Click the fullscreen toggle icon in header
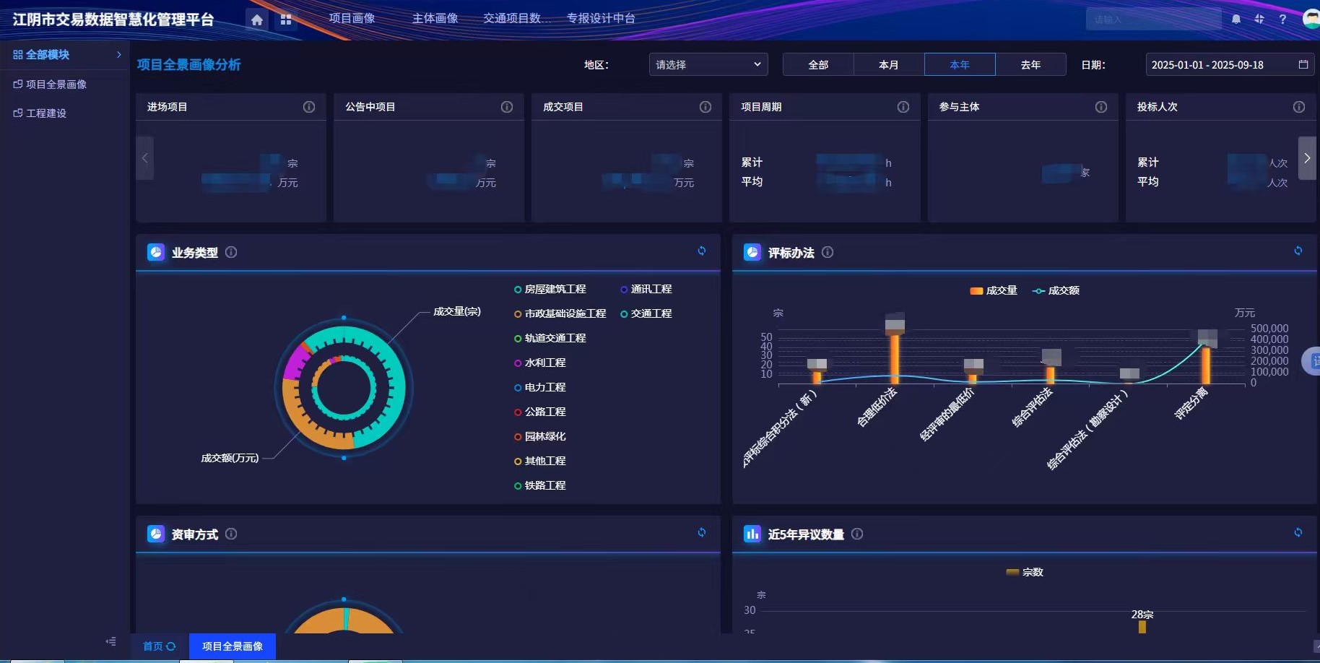This screenshot has width=1320, height=663. click(1259, 19)
